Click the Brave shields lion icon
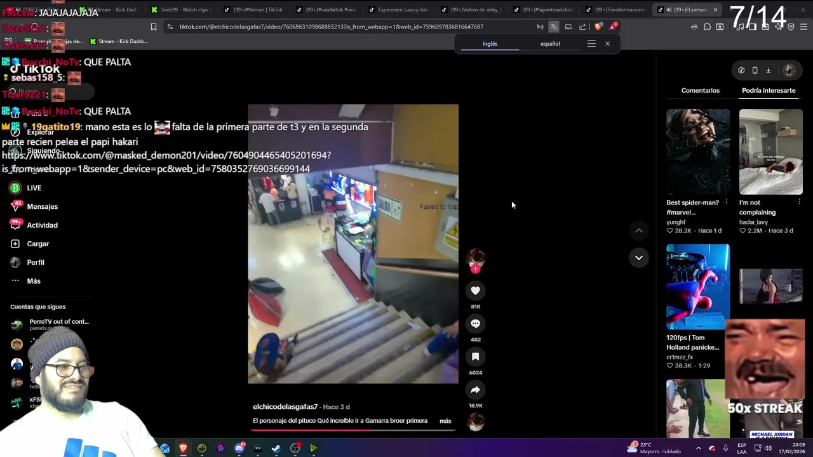This screenshot has width=813, height=457. pyautogui.click(x=598, y=27)
